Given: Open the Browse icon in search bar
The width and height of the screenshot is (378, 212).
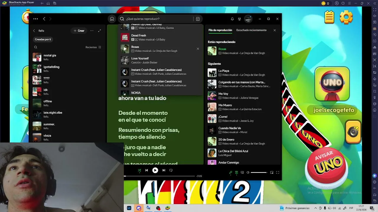Looking at the screenshot, I should tap(198, 19).
